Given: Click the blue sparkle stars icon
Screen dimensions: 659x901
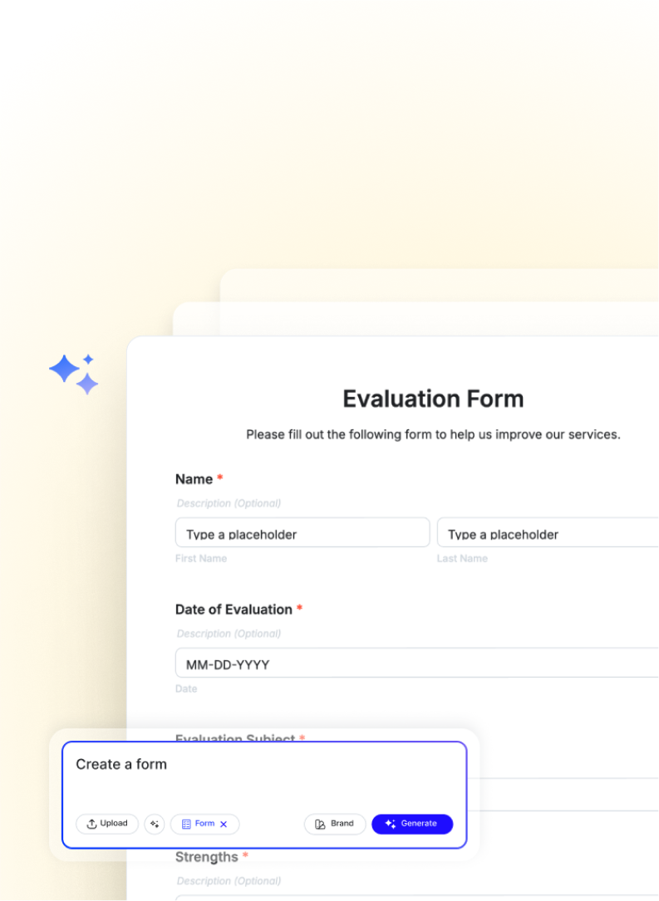Looking at the screenshot, I should pyautogui.click(x=74, y=374).
